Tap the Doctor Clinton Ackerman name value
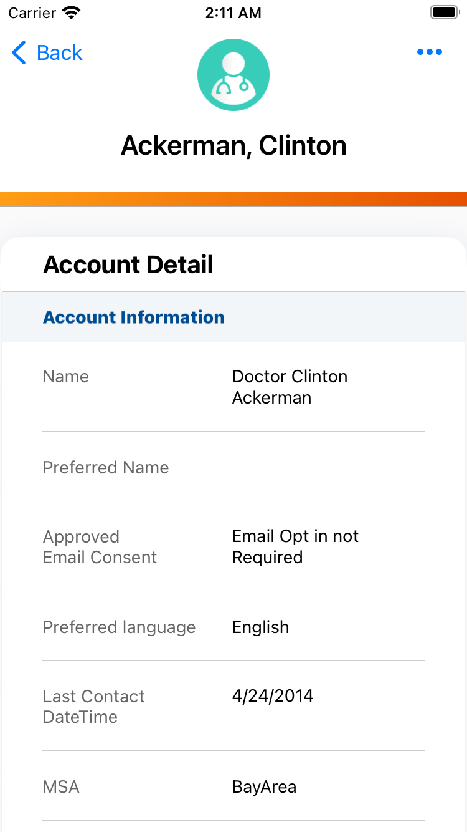Viewport: 467px width, 832px height. (290, 387)
